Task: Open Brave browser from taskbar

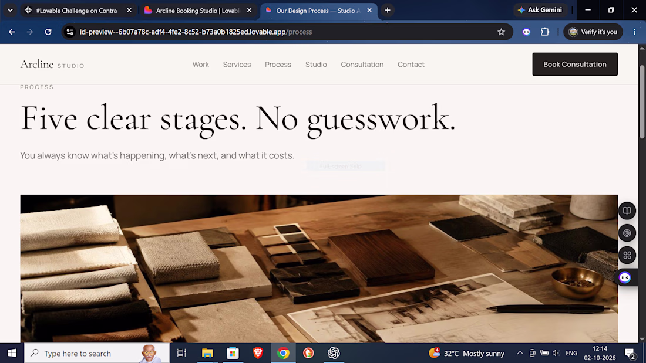Action: [x=258, y=353]
